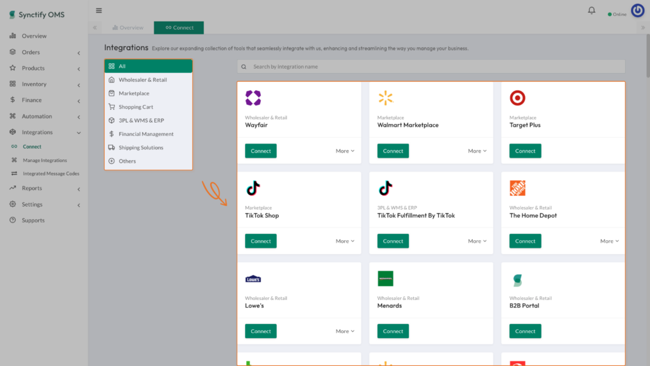Expand the Settings sidebar menu chevron
This screenshot has width=650, height=366.
79,205
